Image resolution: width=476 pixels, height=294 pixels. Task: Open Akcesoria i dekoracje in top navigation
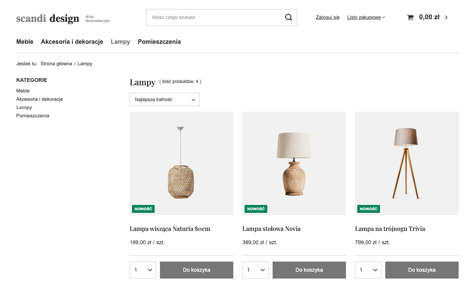click(x=72, y=42)
